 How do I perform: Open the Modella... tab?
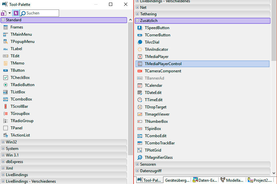(x=232, y=180)
